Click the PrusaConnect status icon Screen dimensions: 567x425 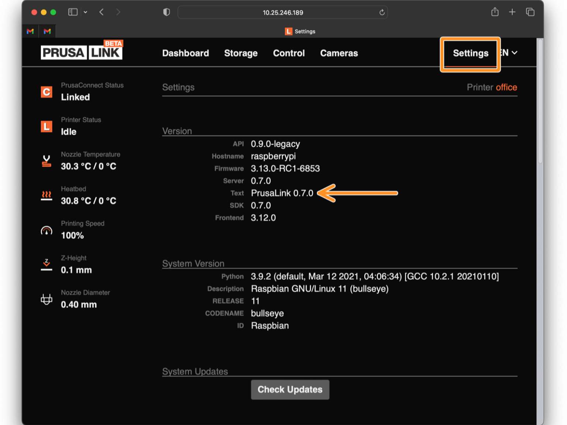(x=47, y=91)
